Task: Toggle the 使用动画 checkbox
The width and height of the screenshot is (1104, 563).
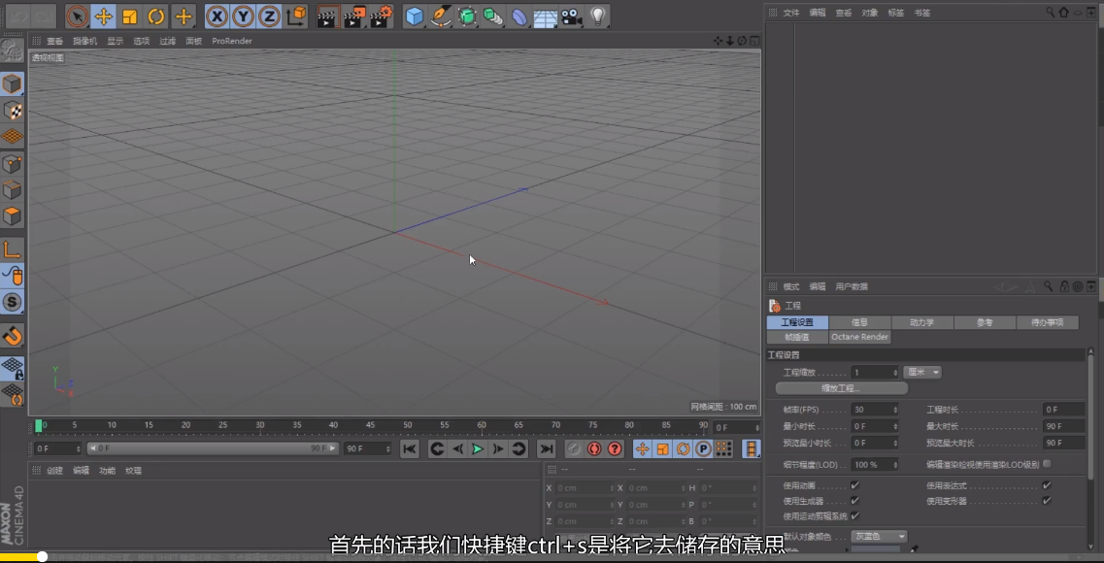Action: [x=854, y=485]
